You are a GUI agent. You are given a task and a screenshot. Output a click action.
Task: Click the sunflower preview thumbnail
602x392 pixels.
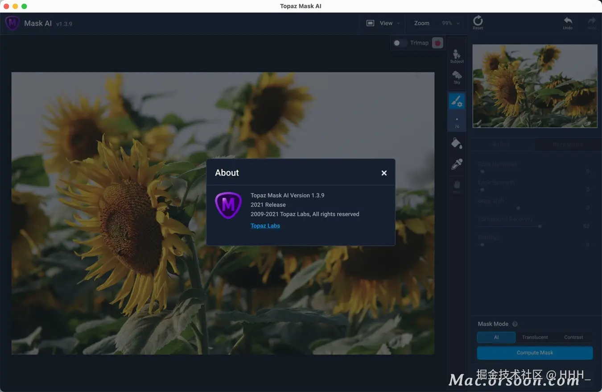(x=535, y=86)
